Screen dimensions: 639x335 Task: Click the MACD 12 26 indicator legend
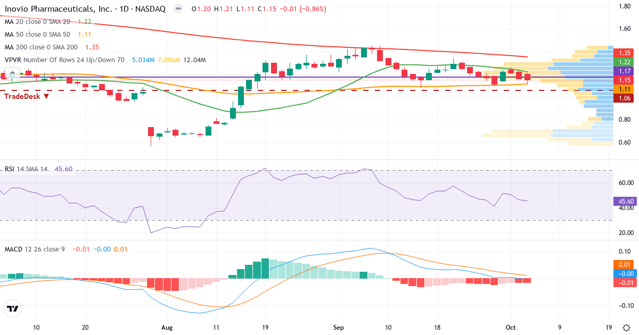coord(35,249)
